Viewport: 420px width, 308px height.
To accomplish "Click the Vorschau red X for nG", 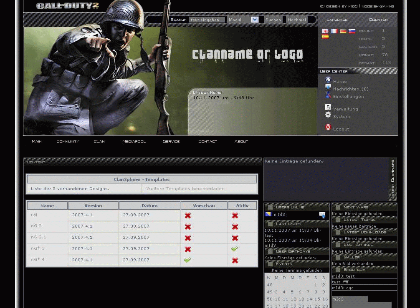I will 188,215.
